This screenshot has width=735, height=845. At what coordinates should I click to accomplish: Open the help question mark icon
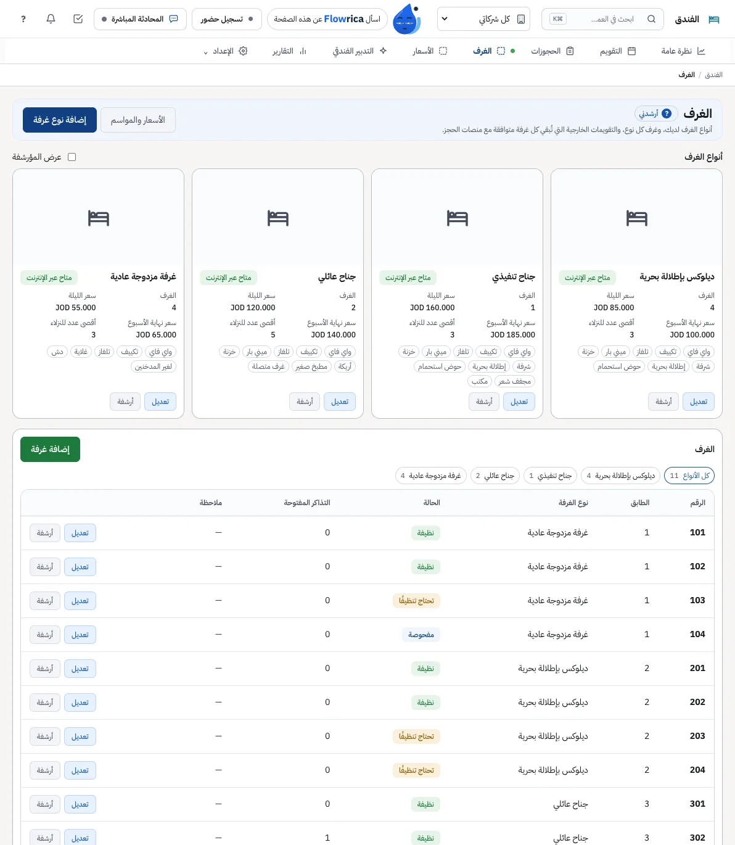pos(23,19)
